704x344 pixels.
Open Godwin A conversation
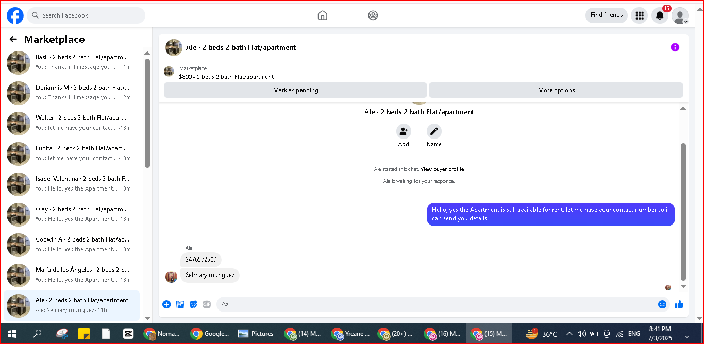pos(72,245)
